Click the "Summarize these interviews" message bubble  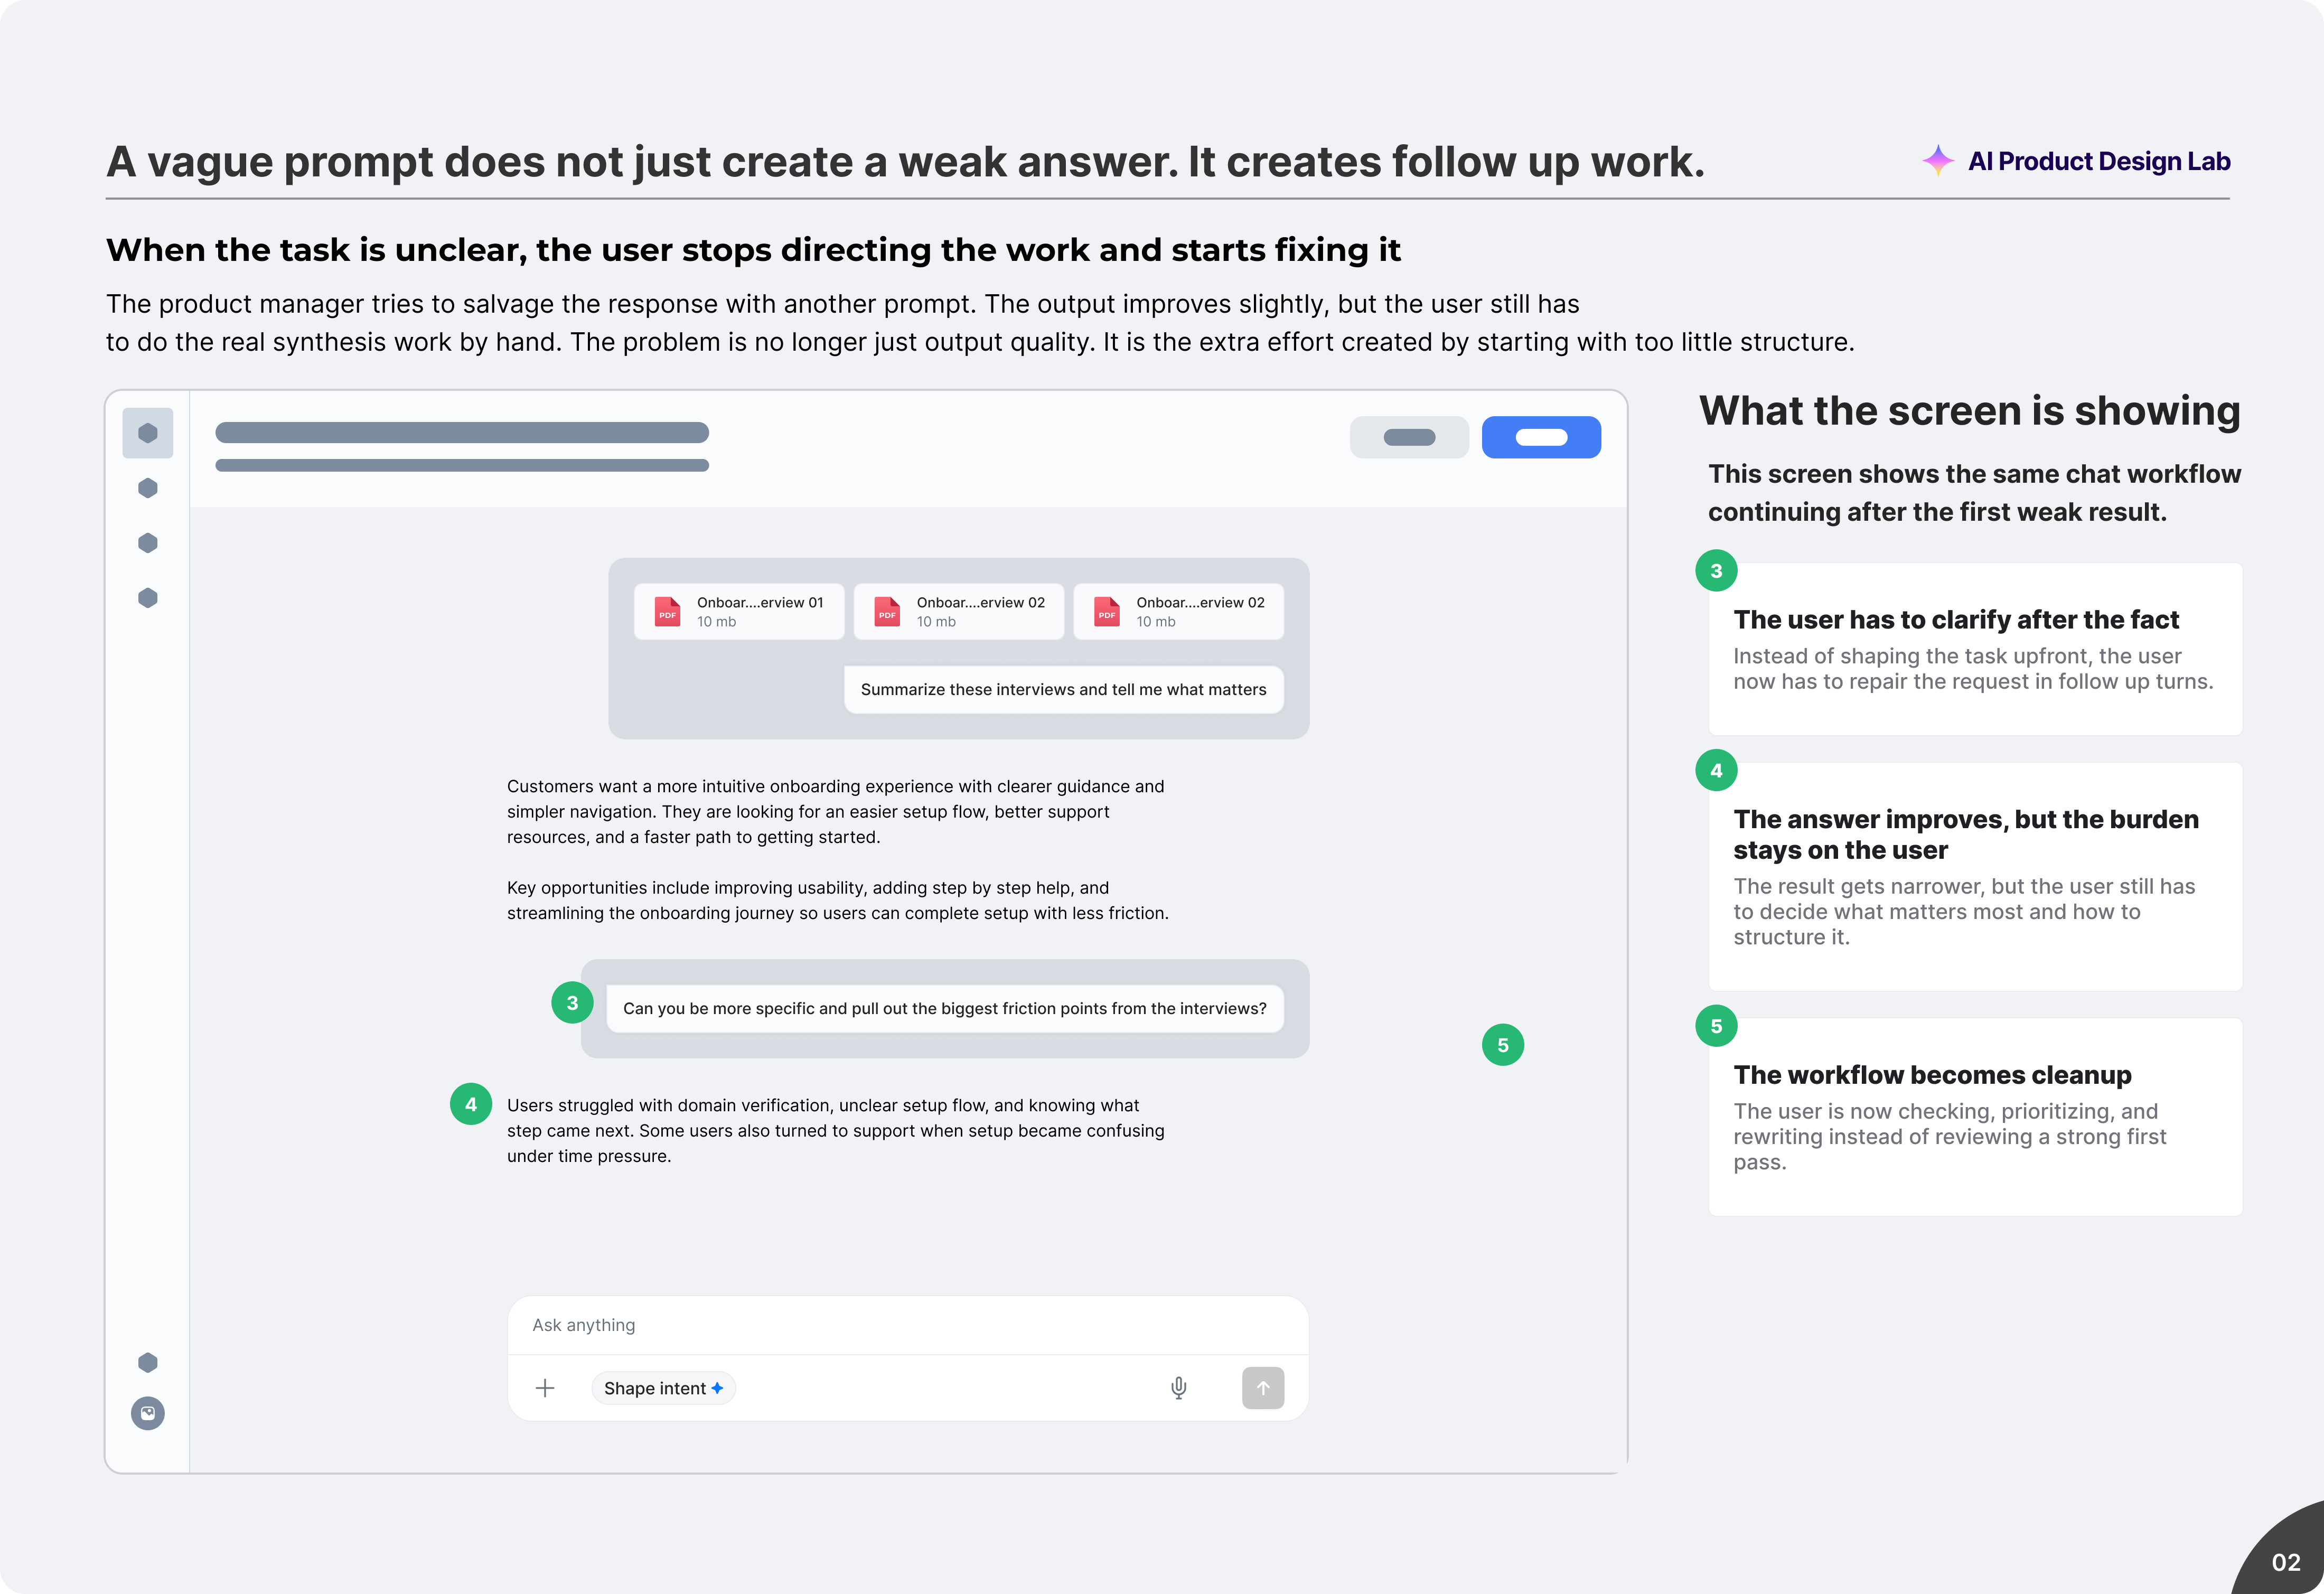coord(1063,689)
